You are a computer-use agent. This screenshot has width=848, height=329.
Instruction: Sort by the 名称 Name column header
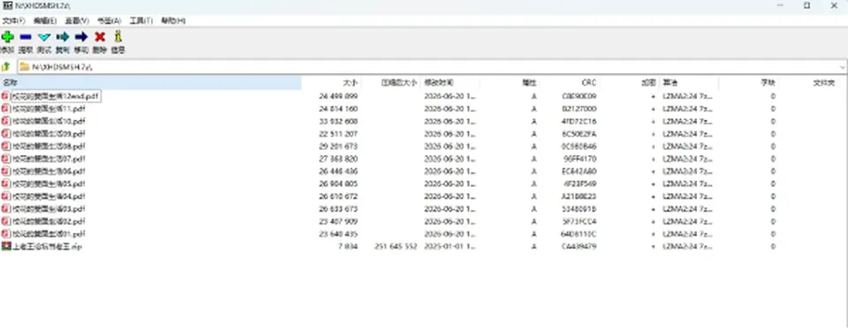coord(151,83)
